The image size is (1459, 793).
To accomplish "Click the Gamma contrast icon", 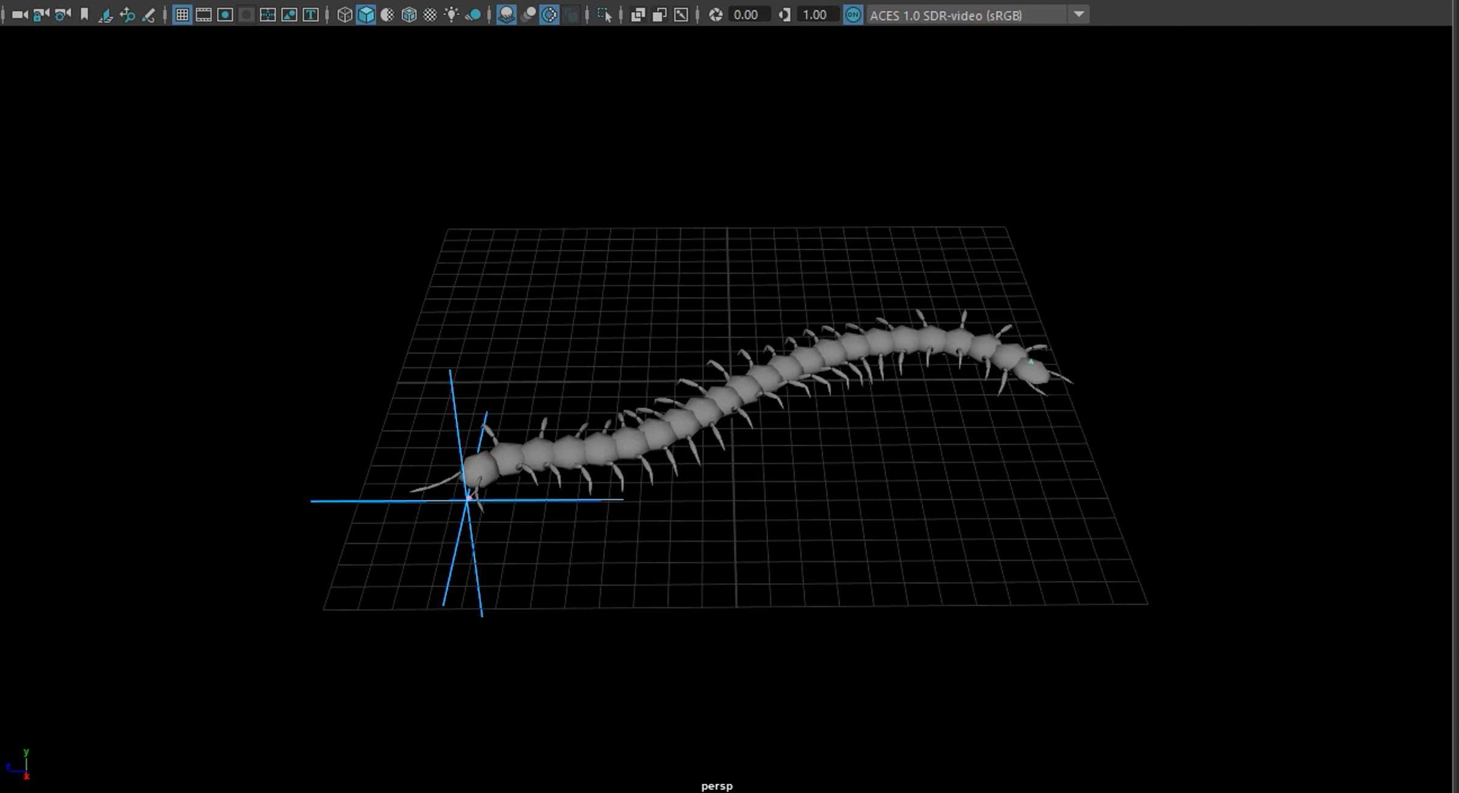I will [x=785, y=15].
